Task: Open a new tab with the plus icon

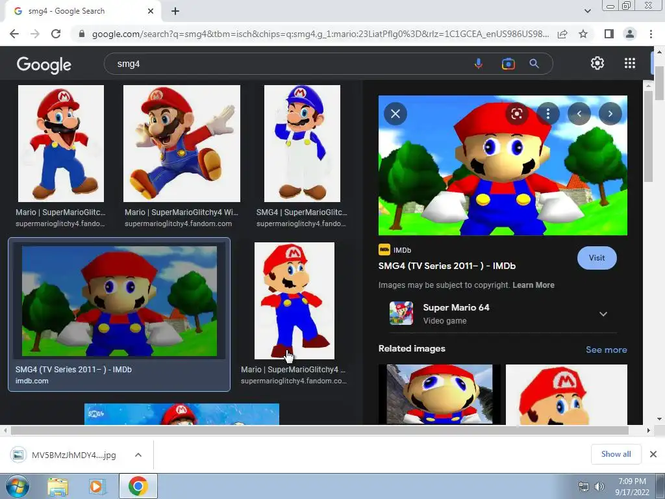Action: click(175, 11)
